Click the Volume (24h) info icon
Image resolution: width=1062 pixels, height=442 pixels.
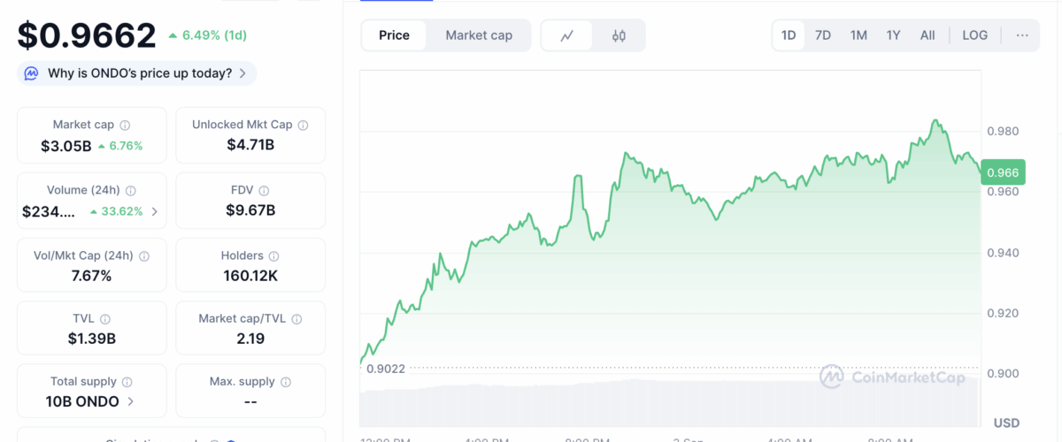(131, 191)
